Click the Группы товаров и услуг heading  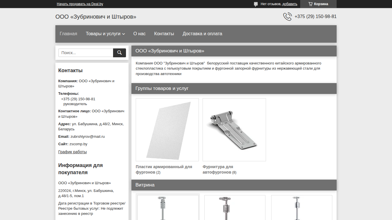162,89
